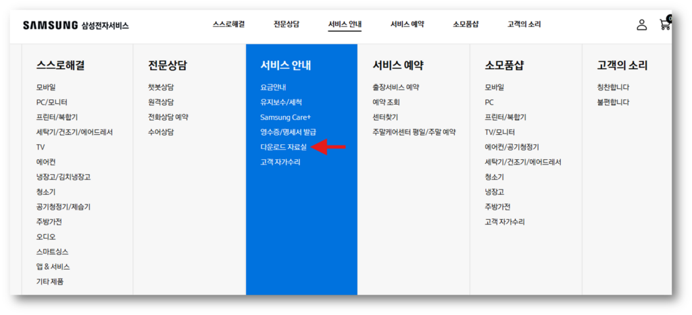Image resolution: width=692 pixels, height=315 pixels.
Task: Open 주방가전 under the 소모품샵 column
Action: pos(497,206)
